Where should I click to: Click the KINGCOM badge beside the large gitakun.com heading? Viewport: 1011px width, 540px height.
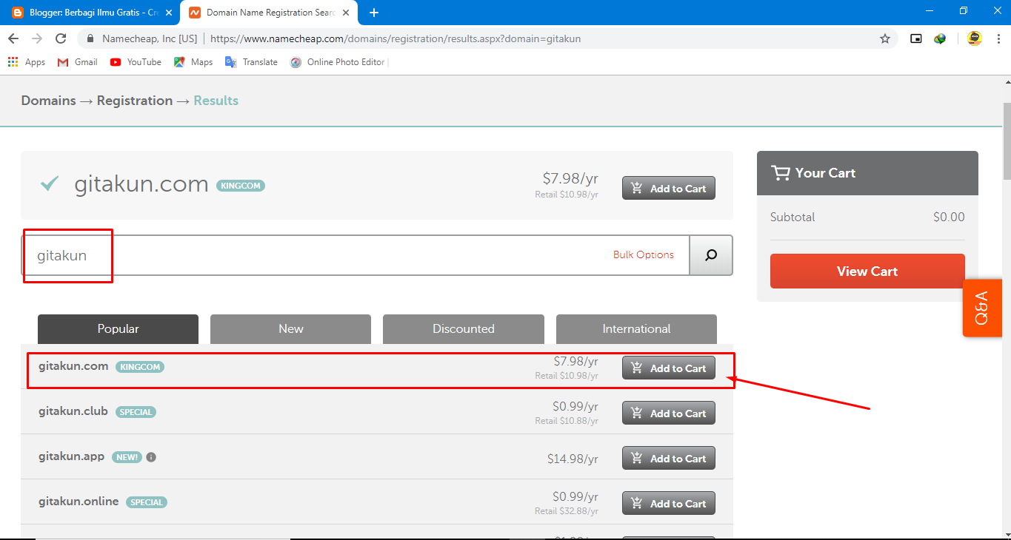click(241, 186)
